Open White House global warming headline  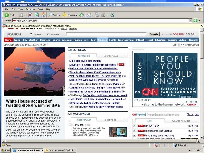click(33, 103)
